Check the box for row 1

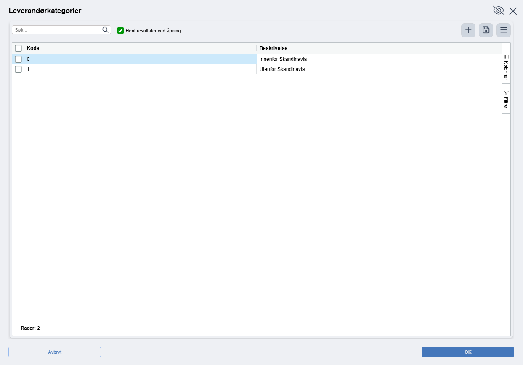click(x=18, y=69)
